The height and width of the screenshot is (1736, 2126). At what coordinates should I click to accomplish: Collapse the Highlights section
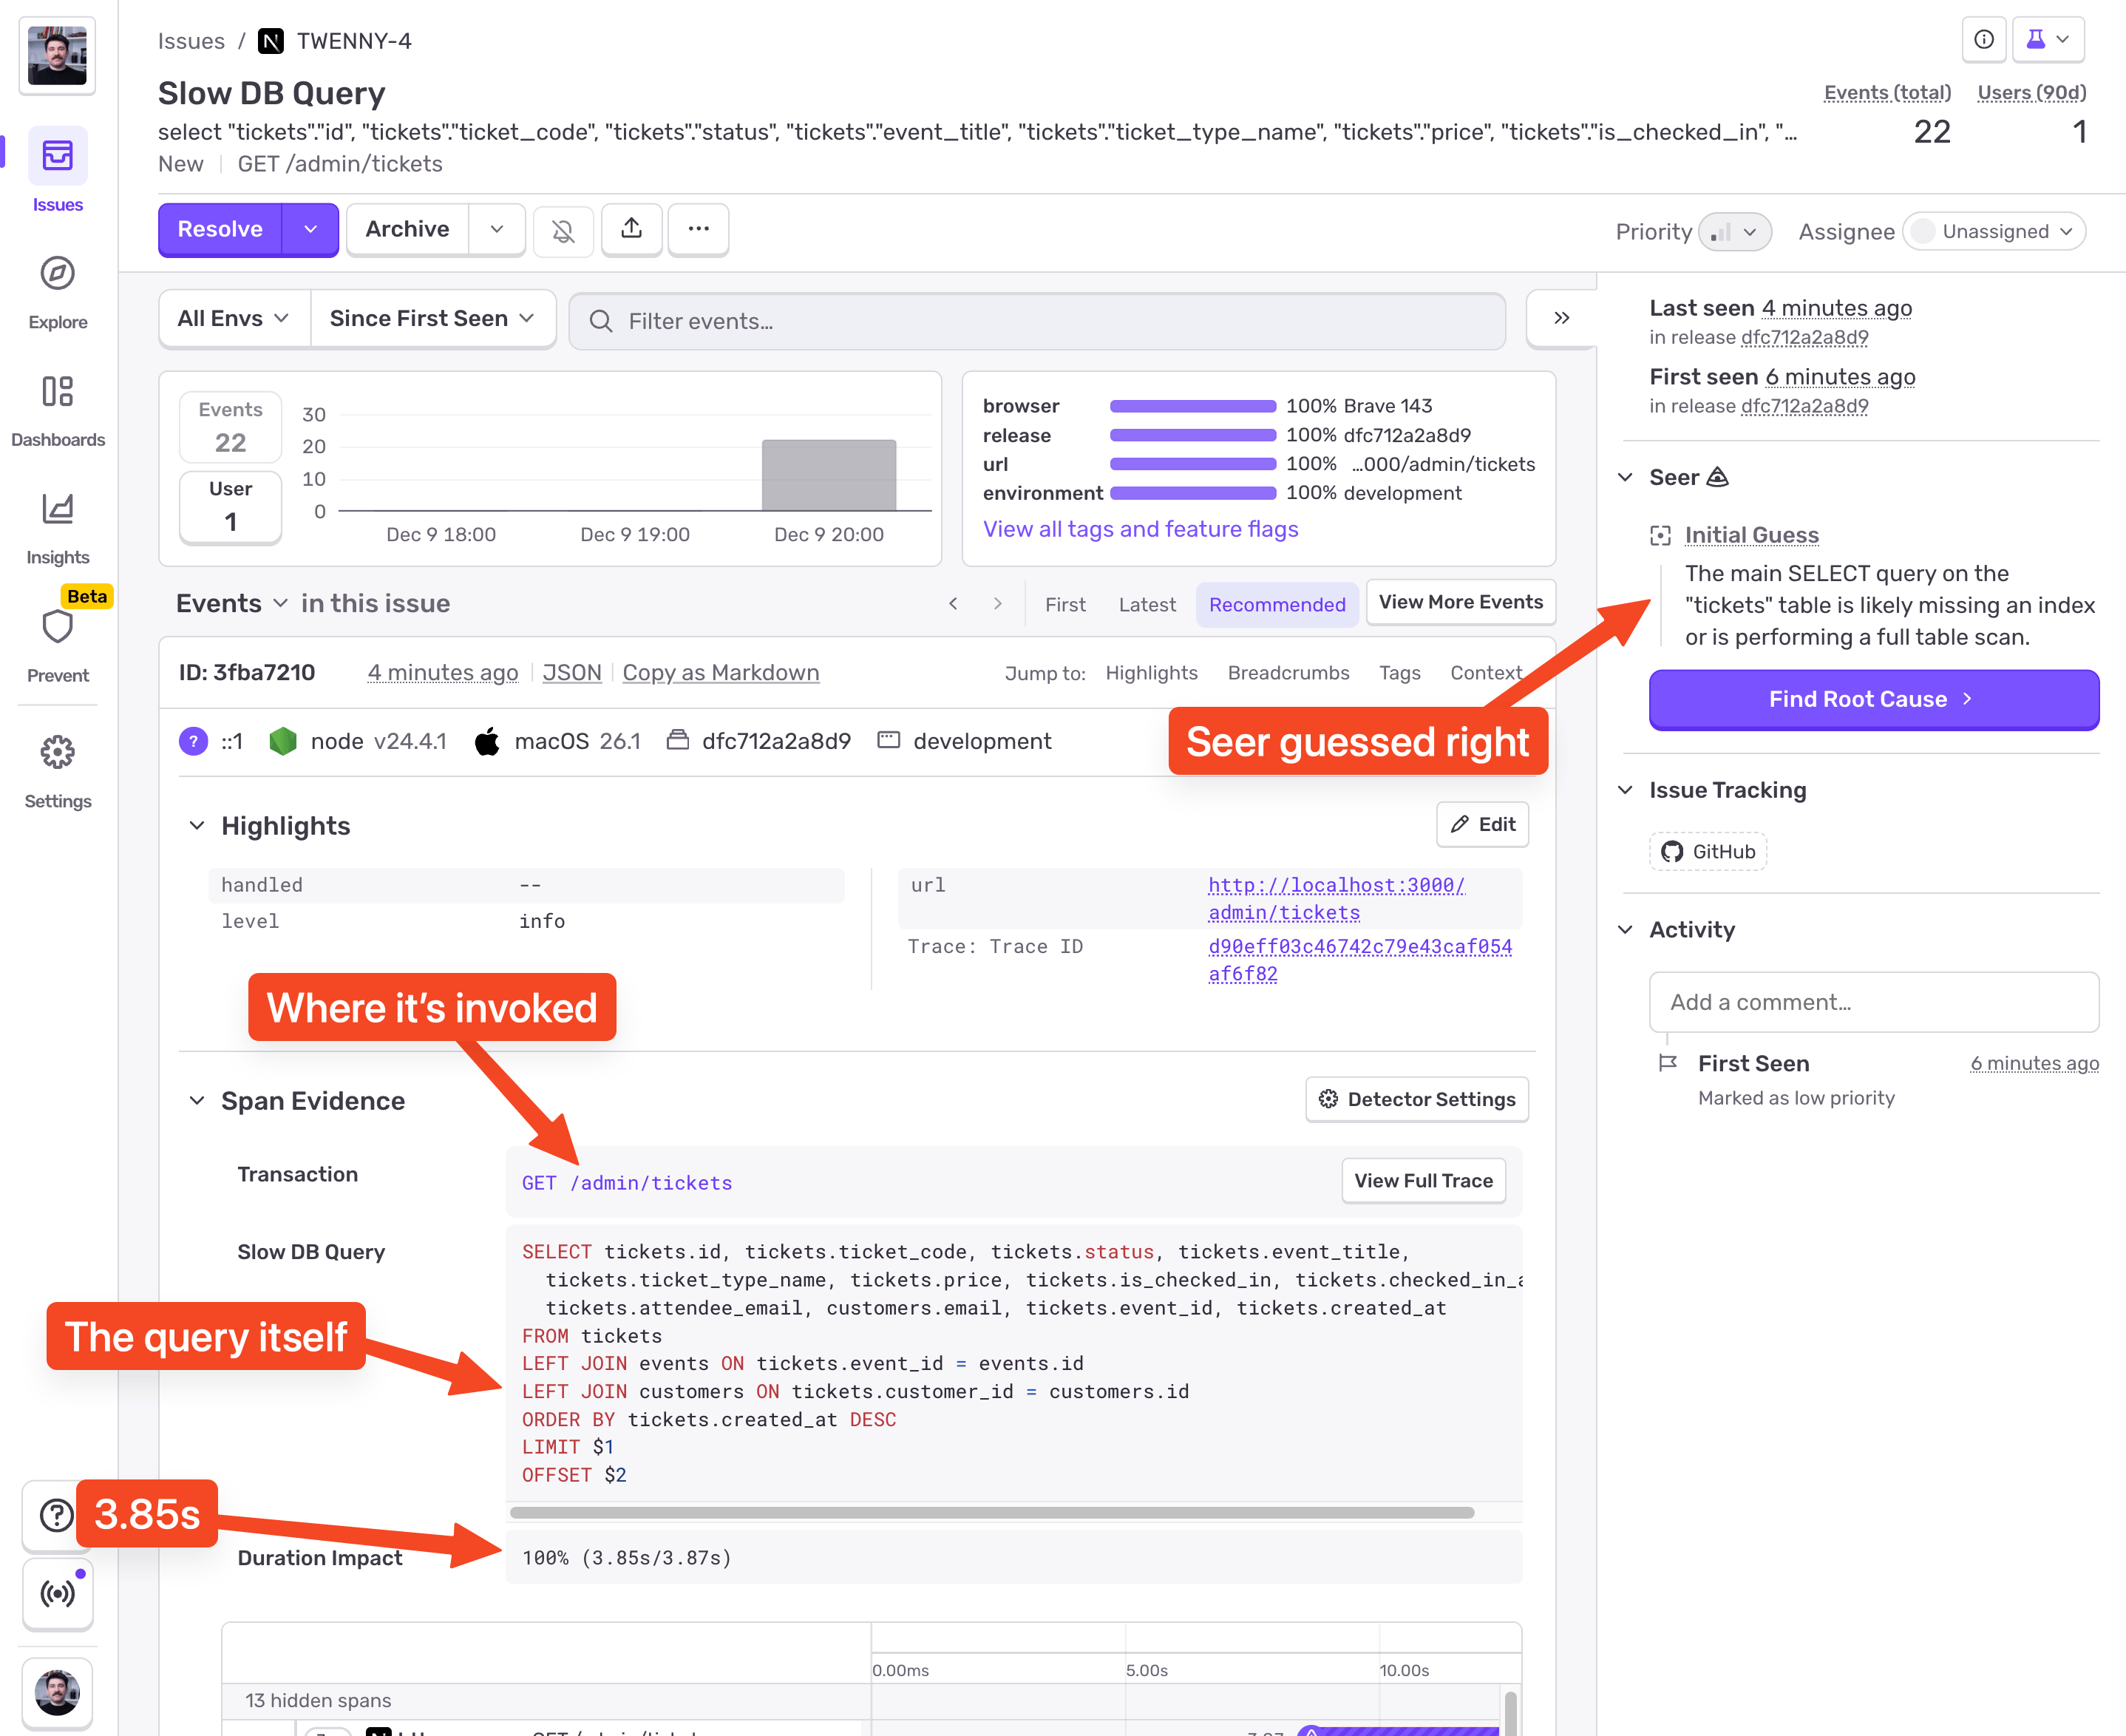(196, 825)
